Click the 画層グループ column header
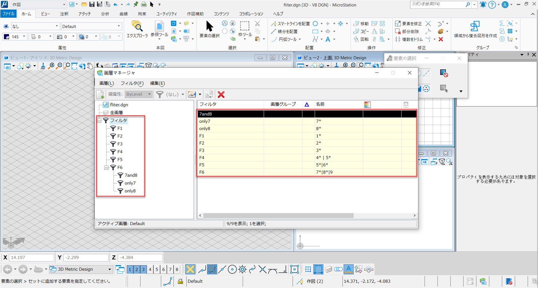 coord(283,104)
